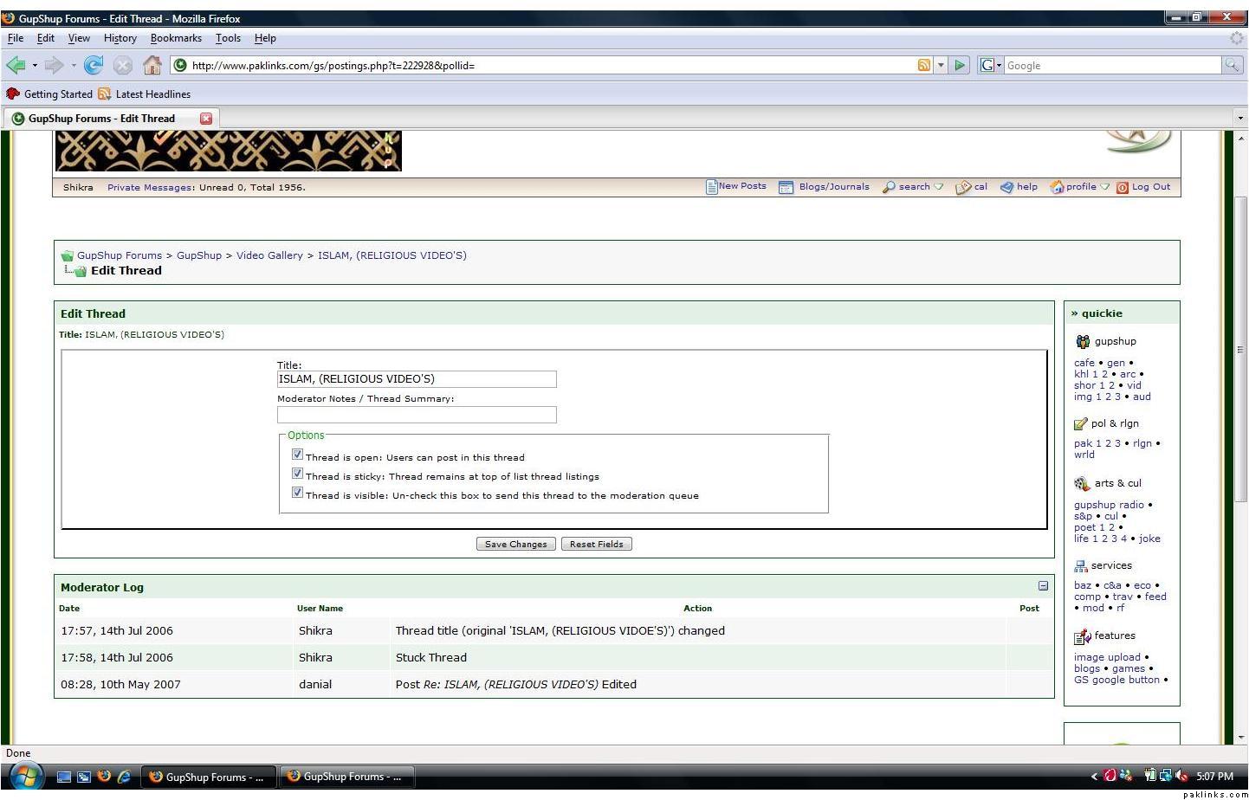Uncheck 'Thread is open' checkbox

click(297, 455)
